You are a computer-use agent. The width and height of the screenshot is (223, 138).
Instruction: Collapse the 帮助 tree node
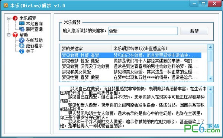9,35
